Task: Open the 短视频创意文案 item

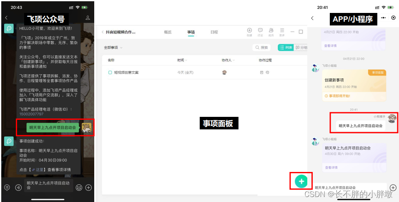Action: pyautogui.click(x=126, y=73)
